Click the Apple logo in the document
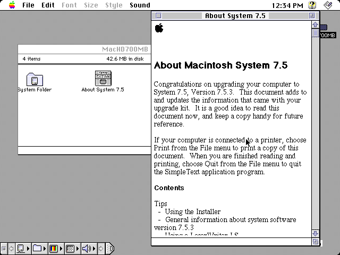Image resolution: width=340 pixels, height=255 pixels. pyautogui.click(x=159, y=28)
